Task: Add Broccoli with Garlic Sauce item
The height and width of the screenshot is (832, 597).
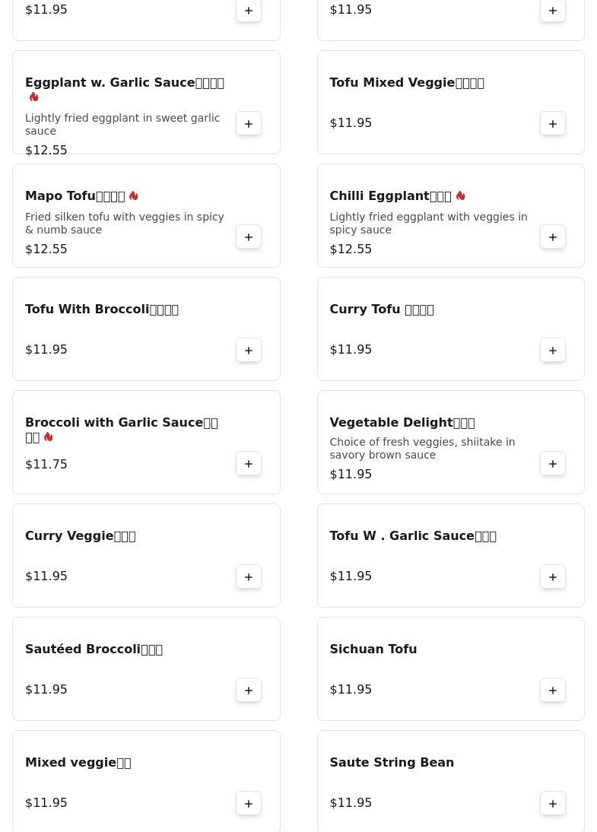Action: (x=249, y=463)
